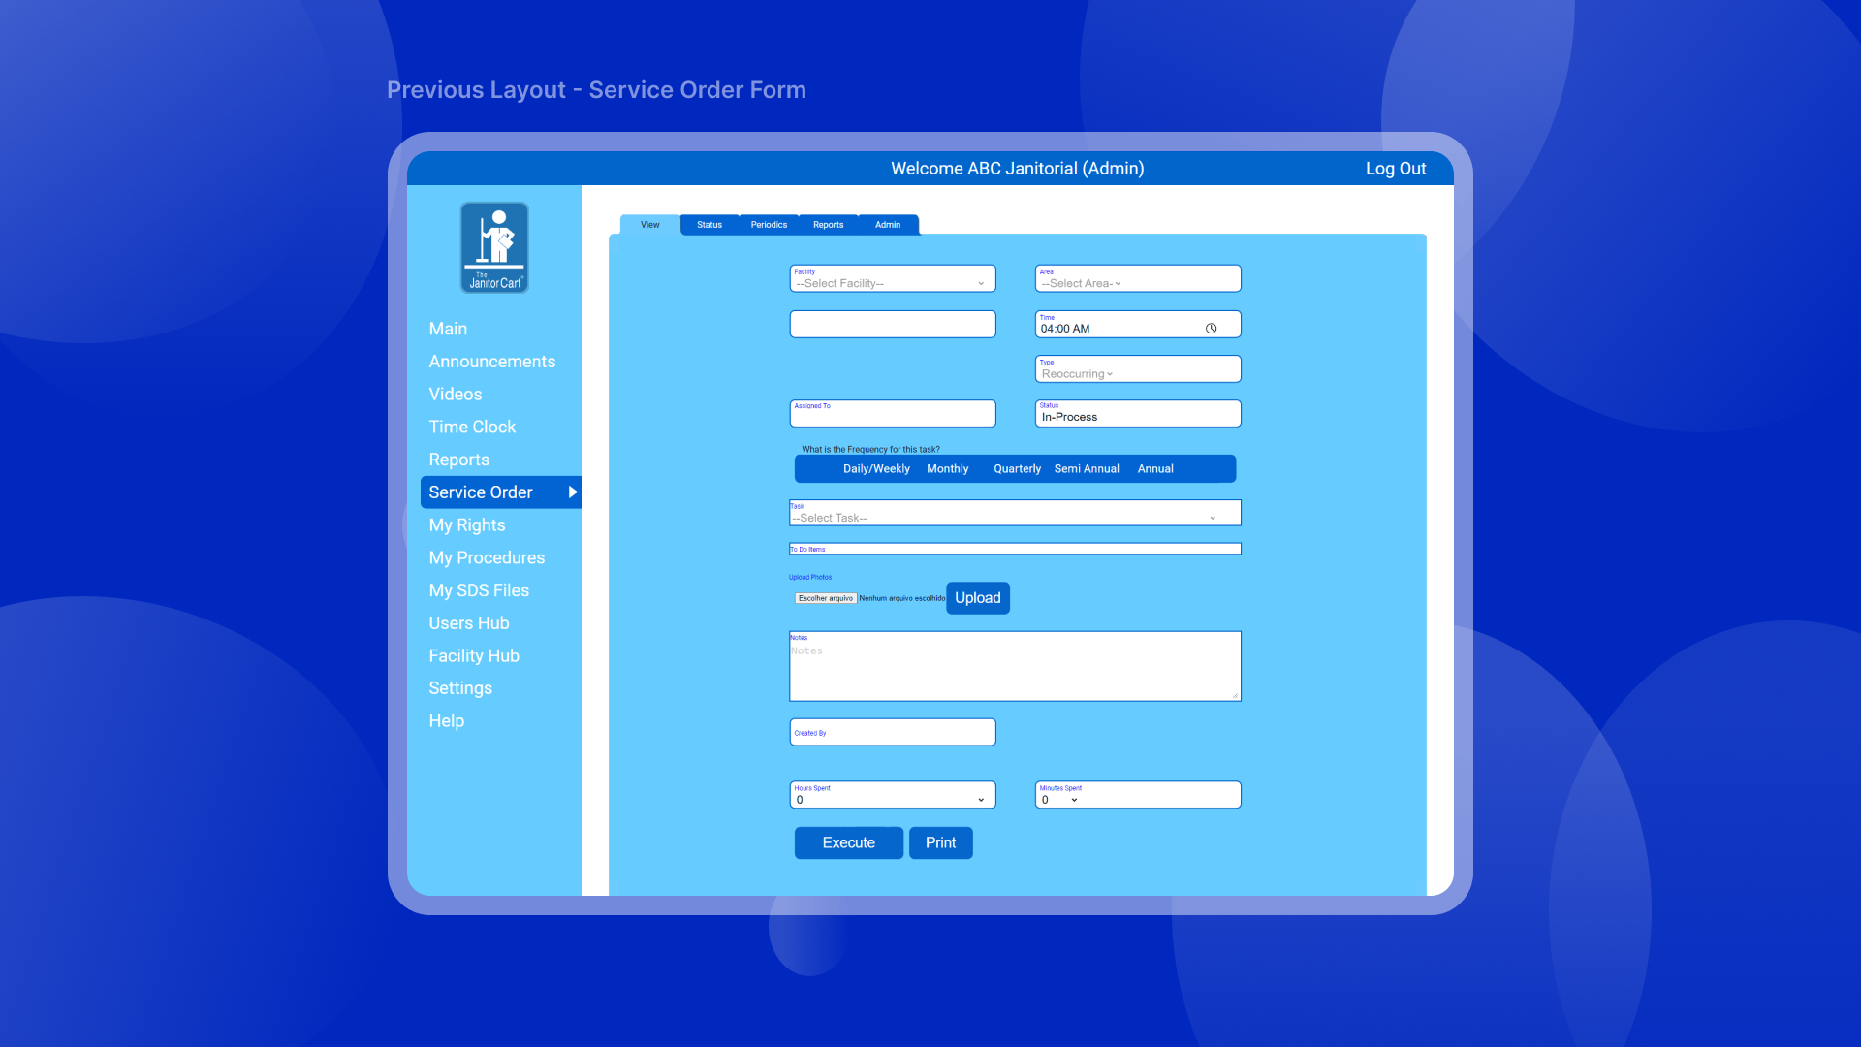Click the Janitor Cart logo
1861x1047 pixels.
tap(494, 247)
